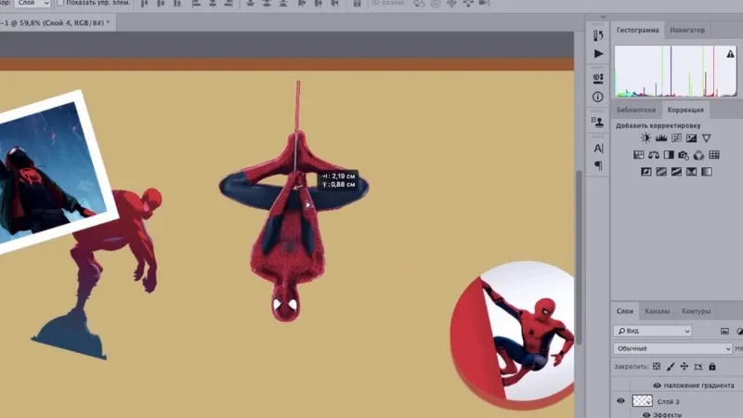This screenshot has width=743, height=418.
Task: Switch to the Контуры tab
Action: (x=696, y=311)
